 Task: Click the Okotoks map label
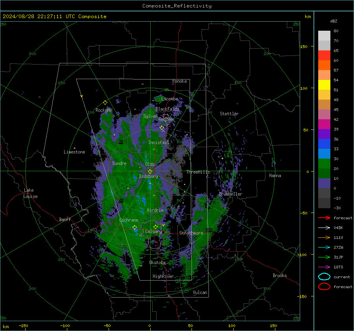click(157, 262)
